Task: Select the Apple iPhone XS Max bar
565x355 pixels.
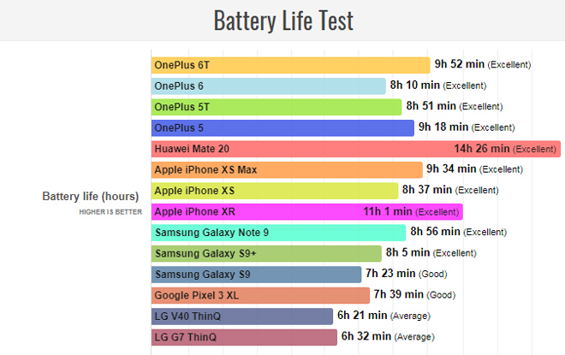Action: click(287, 169)
